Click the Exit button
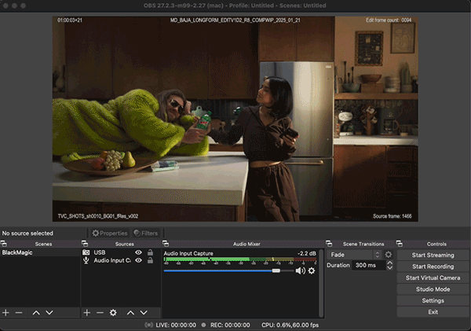Viewport: 471px width, 331px height. click(433, 312)
